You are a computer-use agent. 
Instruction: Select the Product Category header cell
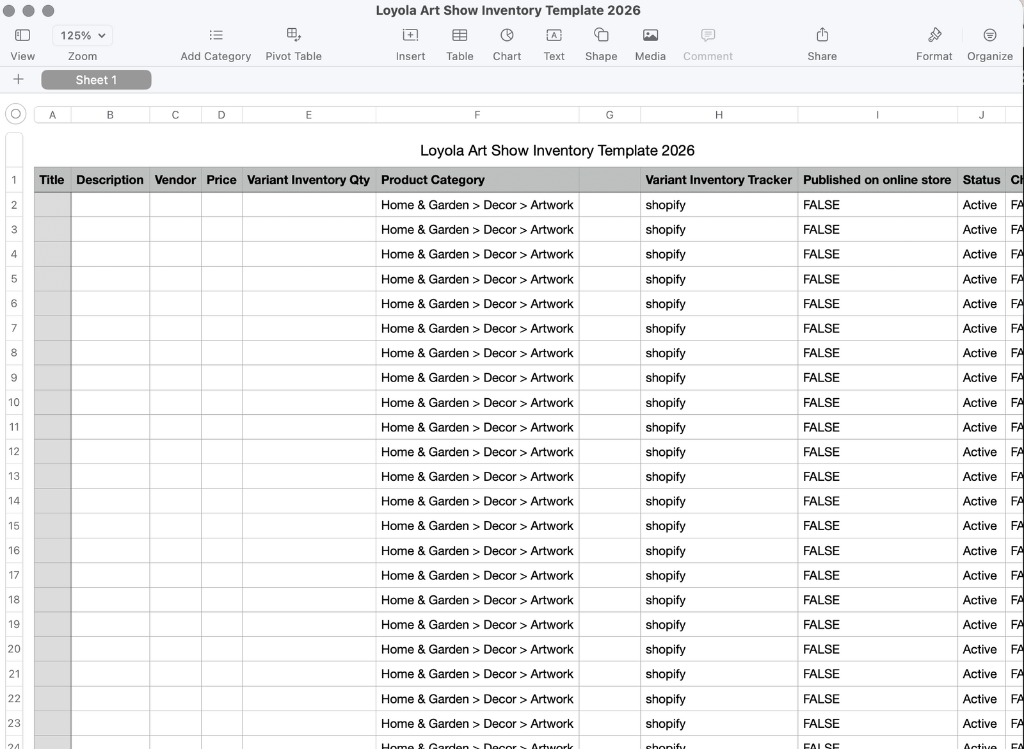477,180
